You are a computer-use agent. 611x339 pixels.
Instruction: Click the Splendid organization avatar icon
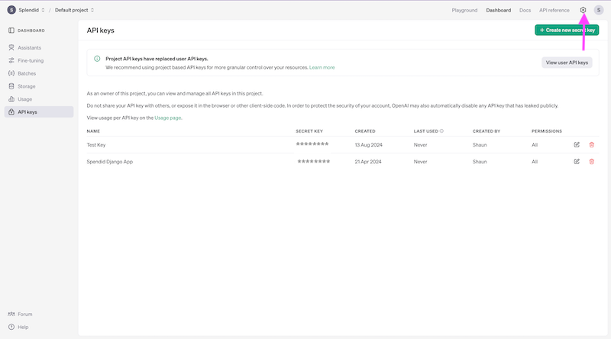[11, 10]
